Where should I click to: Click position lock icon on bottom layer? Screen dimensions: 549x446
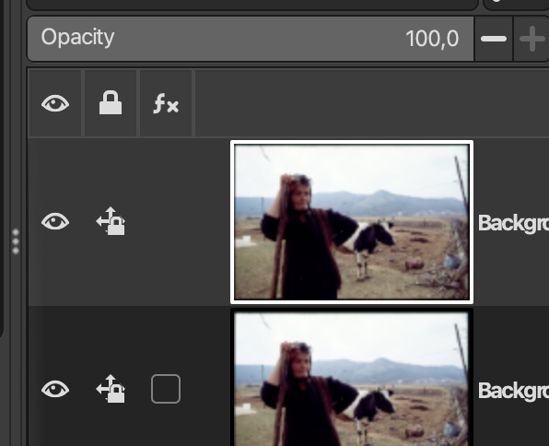pos(111,389)
